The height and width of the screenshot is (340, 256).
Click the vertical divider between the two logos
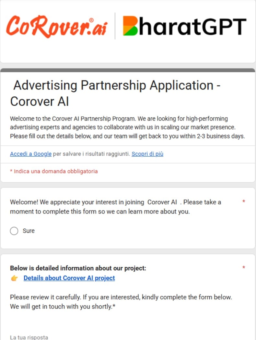[x=115, y=26]
